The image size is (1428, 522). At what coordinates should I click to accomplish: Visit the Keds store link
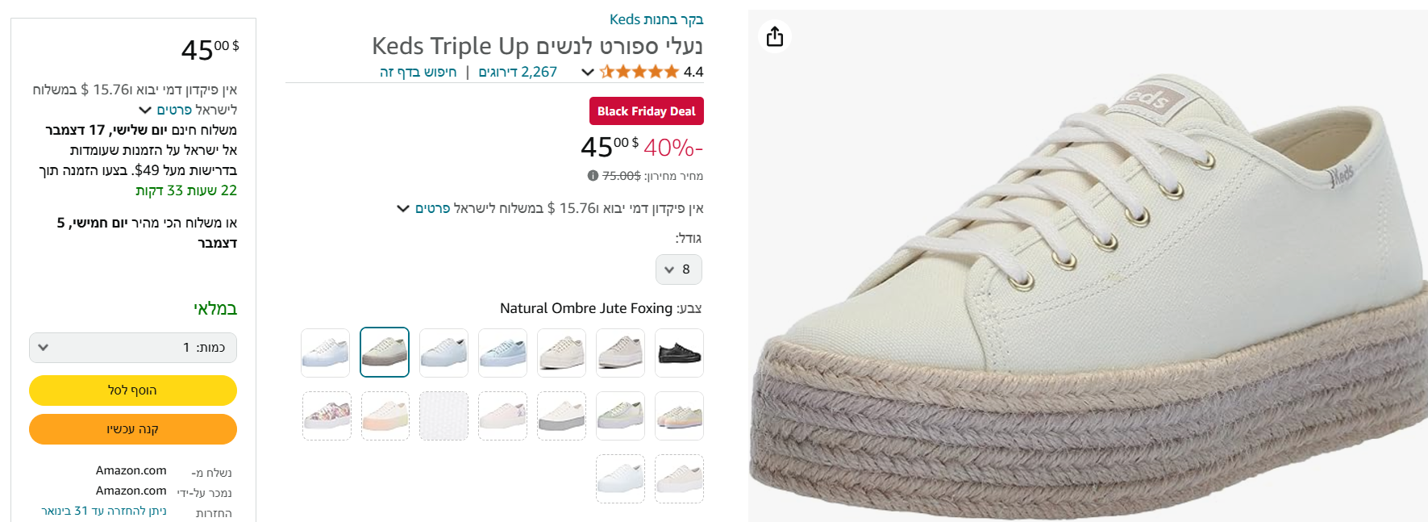click(656, 19)
